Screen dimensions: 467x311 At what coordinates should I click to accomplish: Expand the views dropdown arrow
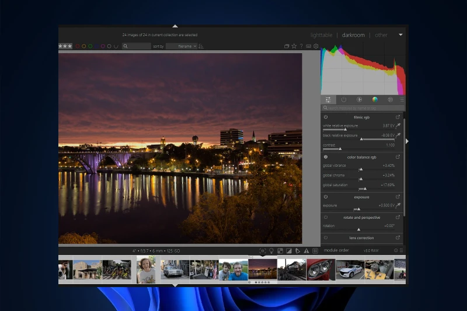tap(400, 35)
